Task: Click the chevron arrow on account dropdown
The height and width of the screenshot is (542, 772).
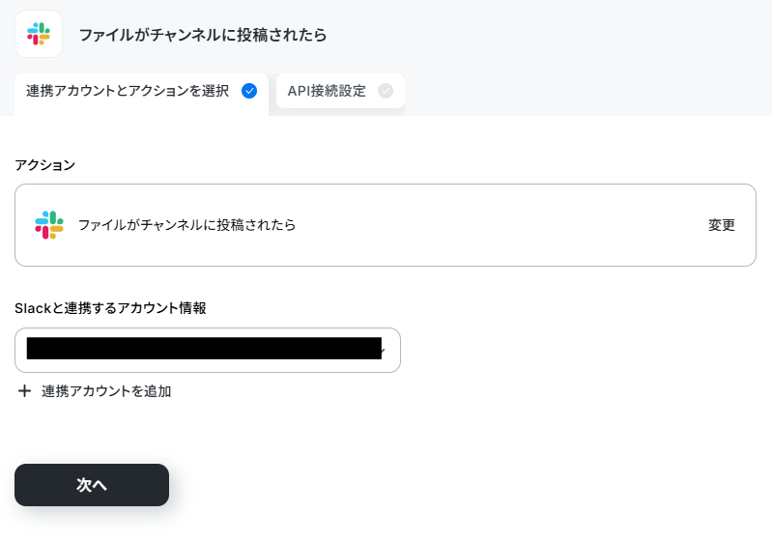Action: tap(384, 351)
